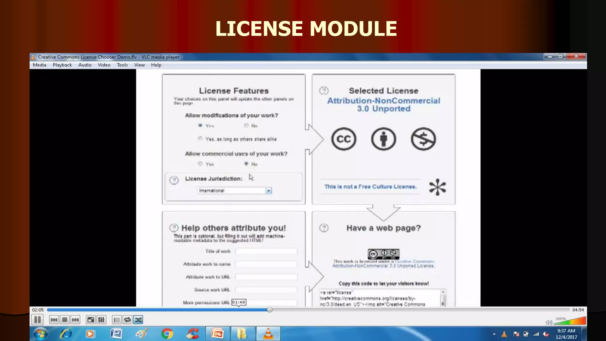
Task: Toggle random shuffle playback
Action: click(138, 320)
